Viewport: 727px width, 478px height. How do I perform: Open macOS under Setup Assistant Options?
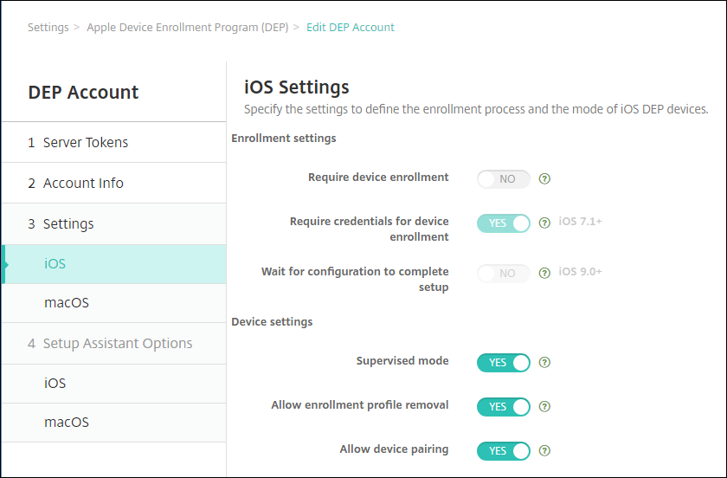click(x=67, y=423)
